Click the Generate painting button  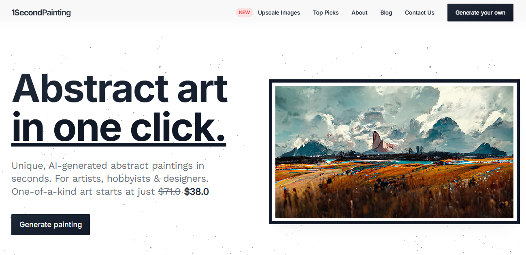click(x=51, y=225)
